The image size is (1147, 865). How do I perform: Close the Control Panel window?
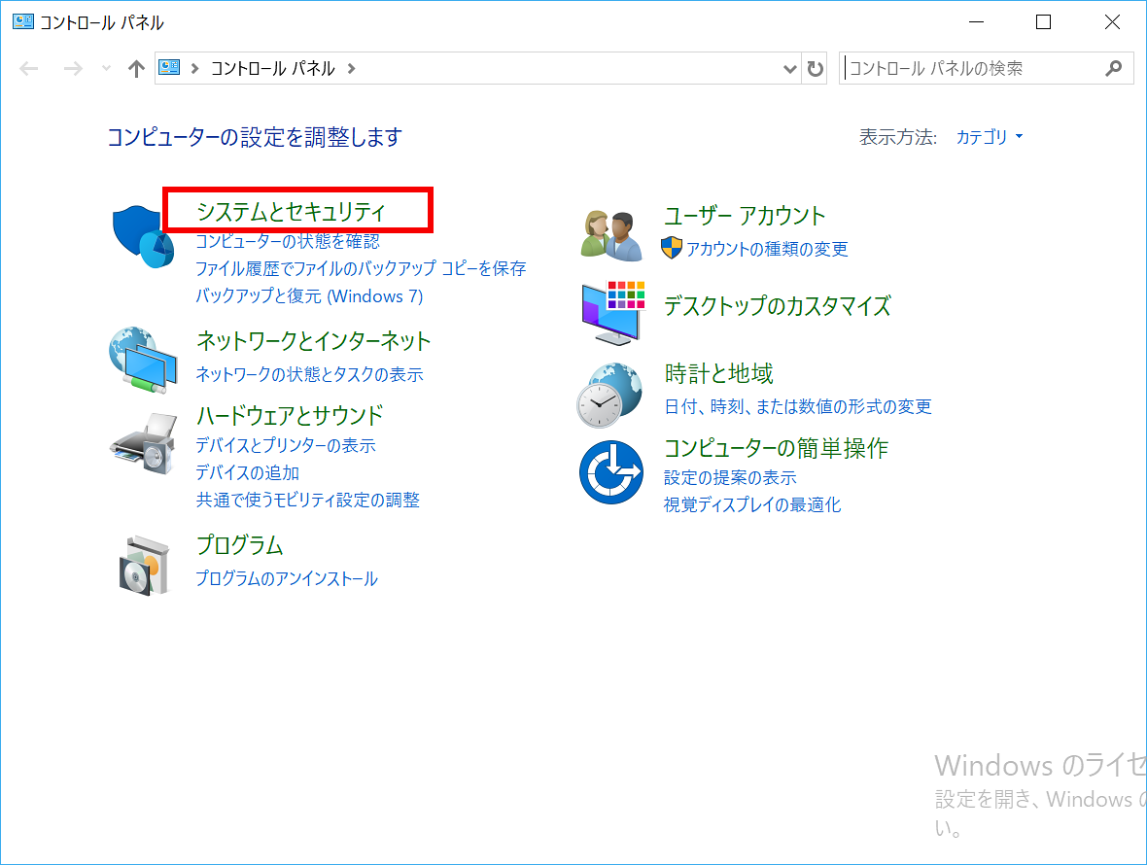(x=1112, y=22)
